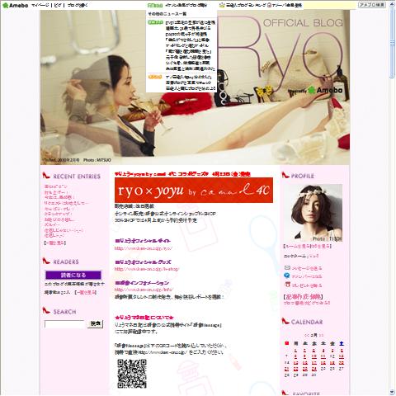The height and width of the screenshot is (396, 396).
Task: Click into the sidebar search text field
Action: 65,324
